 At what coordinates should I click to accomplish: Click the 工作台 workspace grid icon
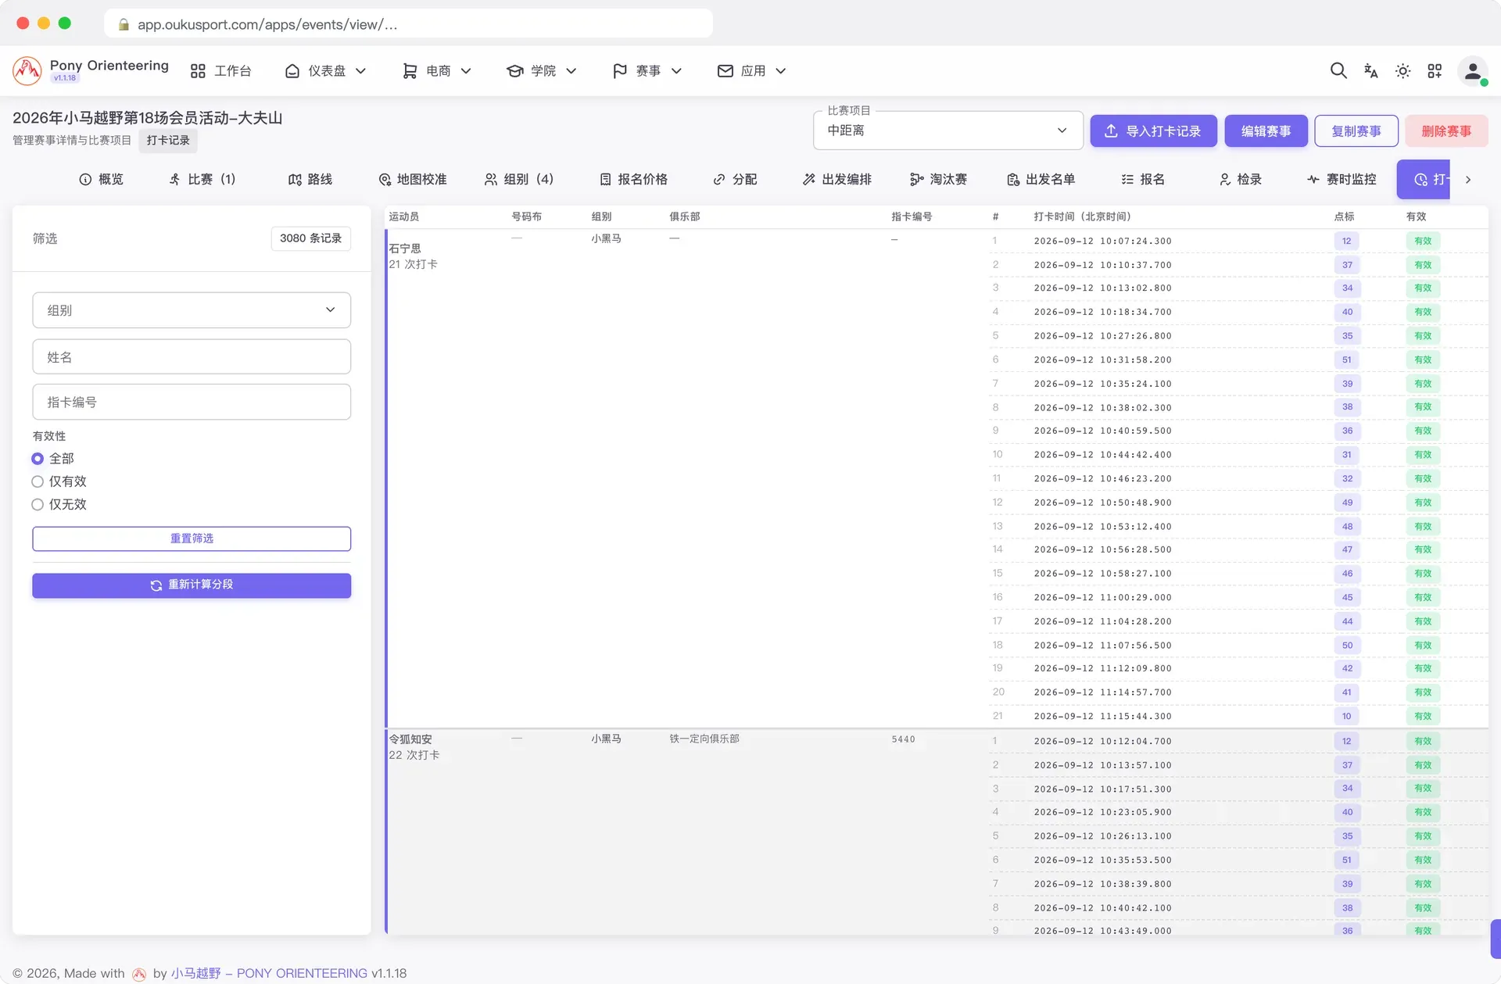198,71
